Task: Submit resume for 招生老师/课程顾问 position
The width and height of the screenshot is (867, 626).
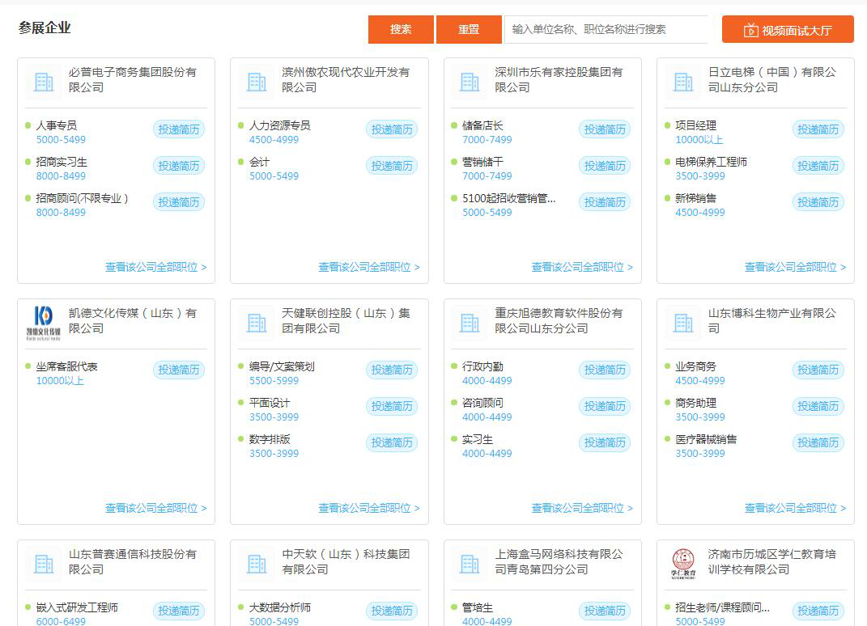Action: 818,611
